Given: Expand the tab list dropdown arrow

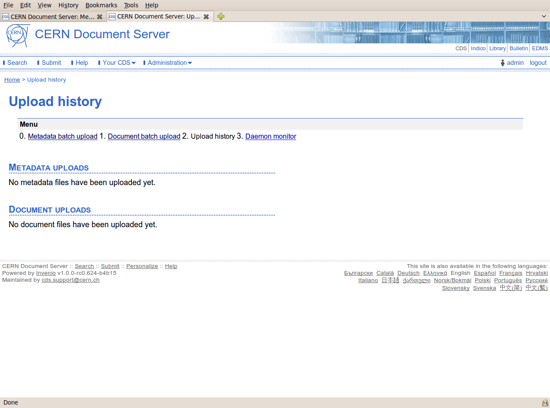Looking at the screenshot, I should pos(544,16).
